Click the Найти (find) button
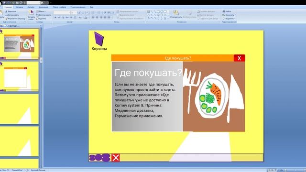 [227, 11]
